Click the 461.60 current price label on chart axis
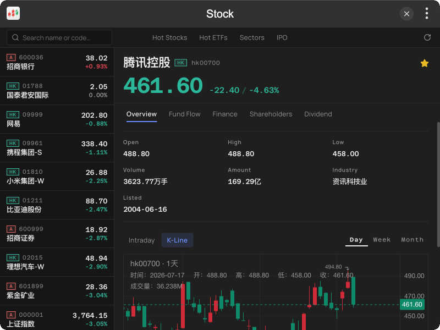 (412, 305)
